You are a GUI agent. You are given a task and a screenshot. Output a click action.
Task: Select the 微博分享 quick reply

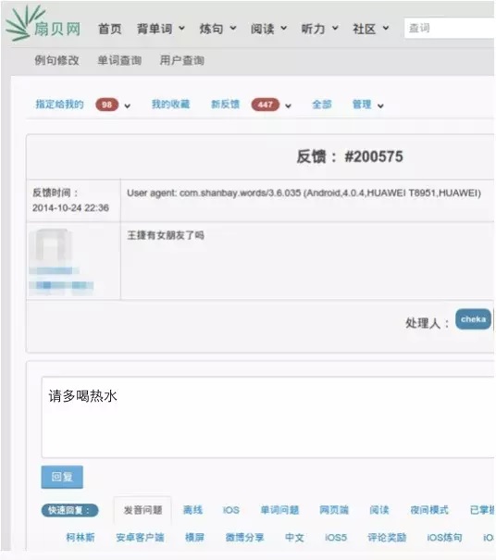244,538
